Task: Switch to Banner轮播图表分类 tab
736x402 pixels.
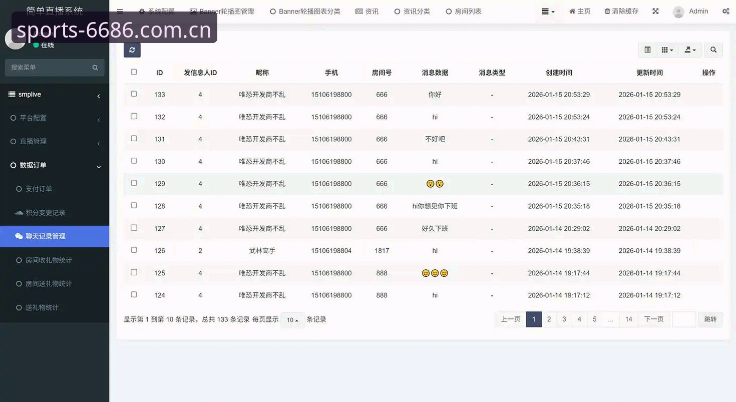Action: pyautogui.click(x=305, y=11)
